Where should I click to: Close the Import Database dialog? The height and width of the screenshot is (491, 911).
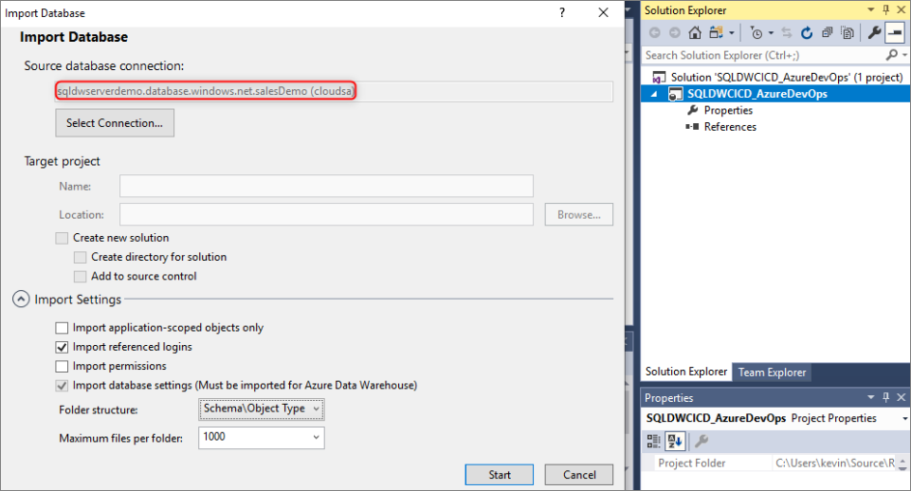[x=604, y=12]
